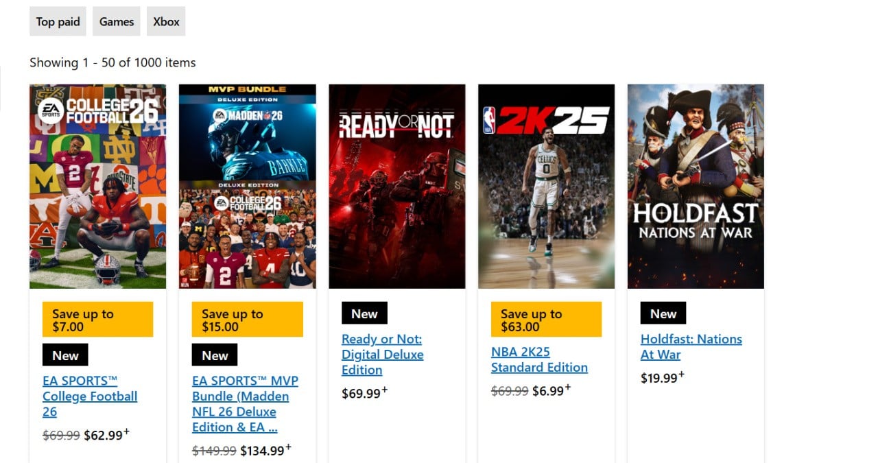Open EA SPORTS MVP Bundle title link

pos(245,404)
